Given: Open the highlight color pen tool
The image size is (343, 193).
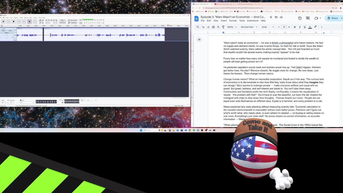Looking at the screenshot, I should point(315,27).
